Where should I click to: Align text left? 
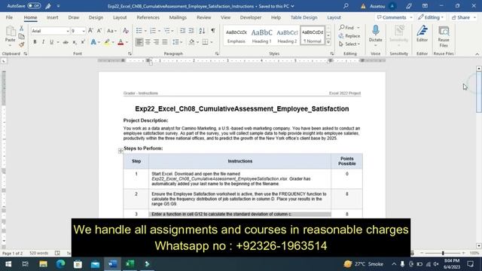[139, 42]
